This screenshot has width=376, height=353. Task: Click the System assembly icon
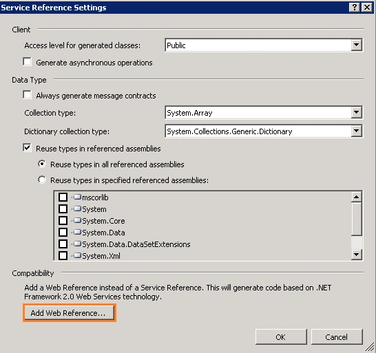coord(76,209)
